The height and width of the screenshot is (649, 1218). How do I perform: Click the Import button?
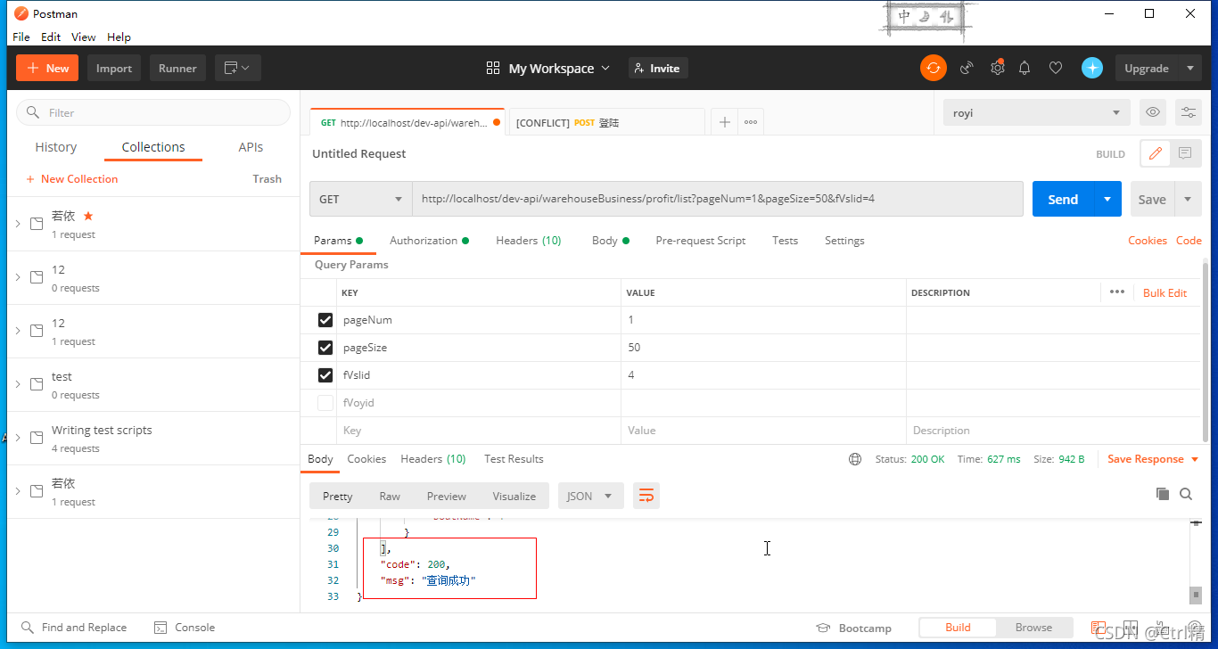[114, 68]
